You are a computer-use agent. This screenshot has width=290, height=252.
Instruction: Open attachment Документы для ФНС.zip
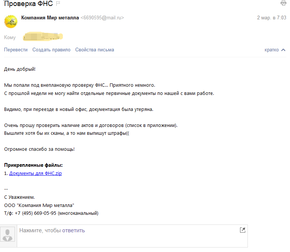coord(35,173)
